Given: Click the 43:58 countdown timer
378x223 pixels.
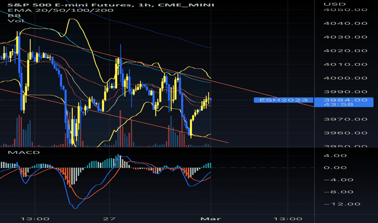Looking at the screenshot, I should (x=339, y=105).
